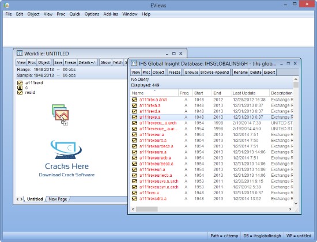Sort database list by Last Update header

pos(250,93)
